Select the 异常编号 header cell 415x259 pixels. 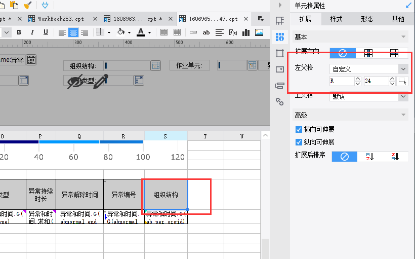[x=124, y=195]
